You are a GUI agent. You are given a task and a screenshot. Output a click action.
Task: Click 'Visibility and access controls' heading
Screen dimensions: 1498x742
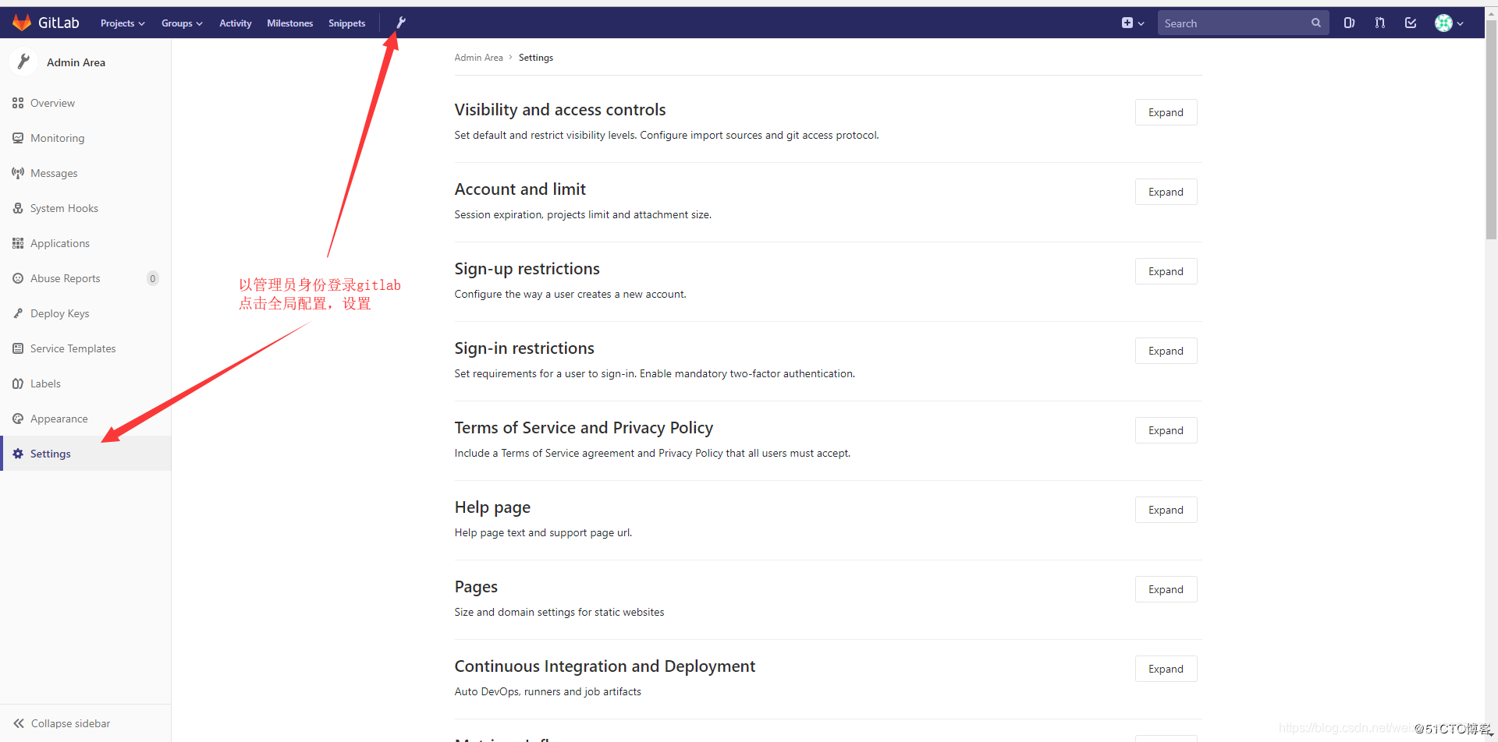coord(560,110)
